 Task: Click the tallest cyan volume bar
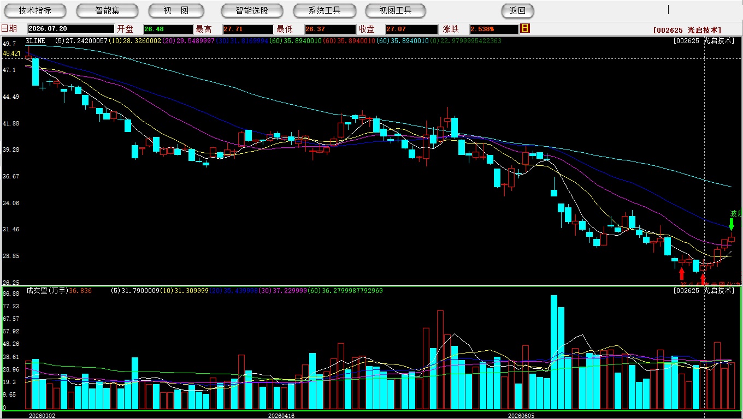pos(553,352)
